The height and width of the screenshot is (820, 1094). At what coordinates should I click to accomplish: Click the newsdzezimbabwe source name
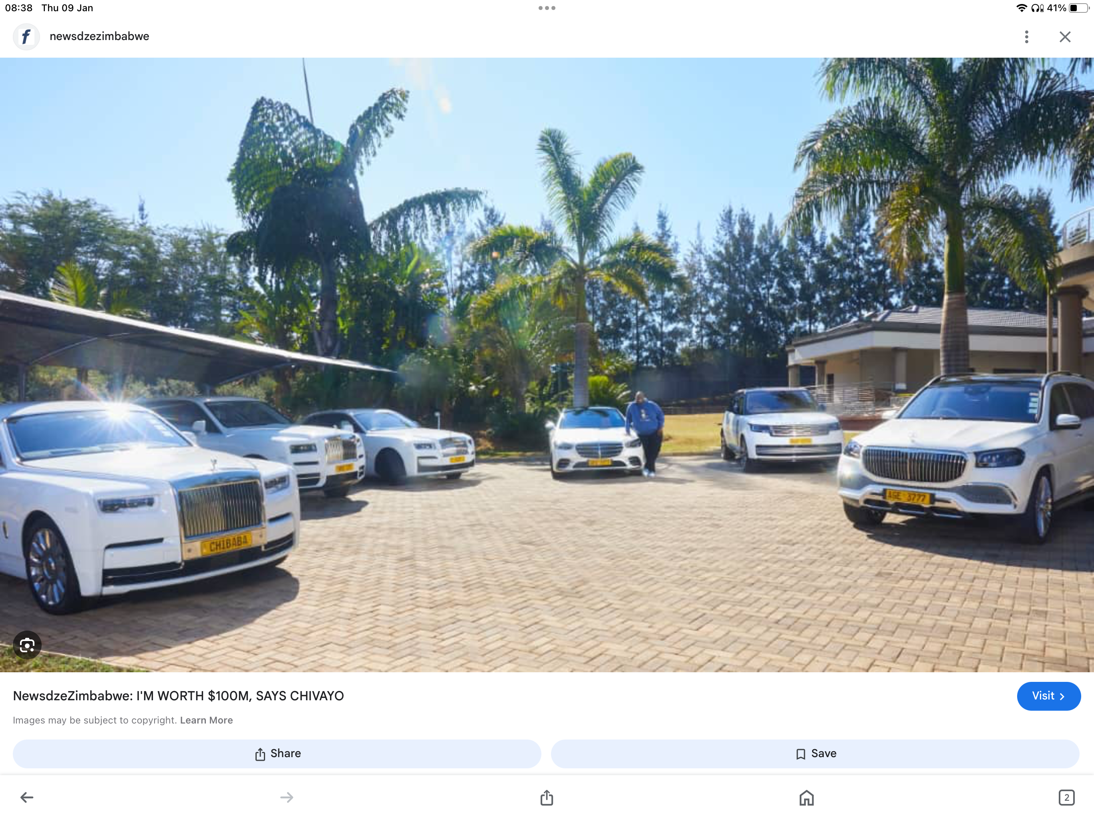click(x=99, y=36)
